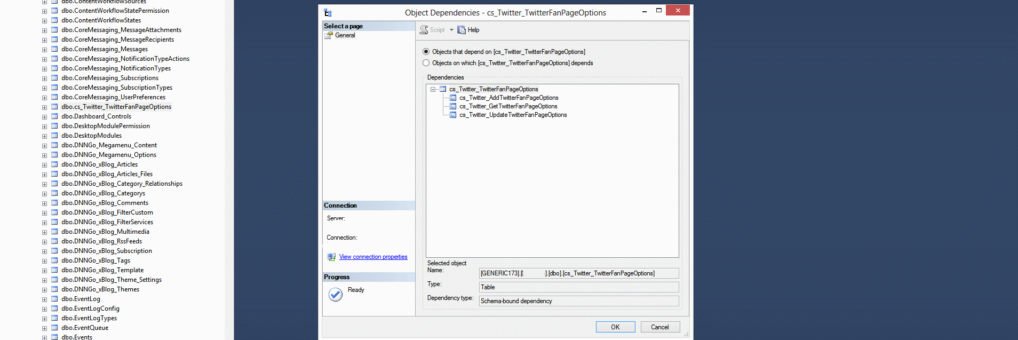Select dbo.DNNGo_xBlog_Template in tree

102,270
